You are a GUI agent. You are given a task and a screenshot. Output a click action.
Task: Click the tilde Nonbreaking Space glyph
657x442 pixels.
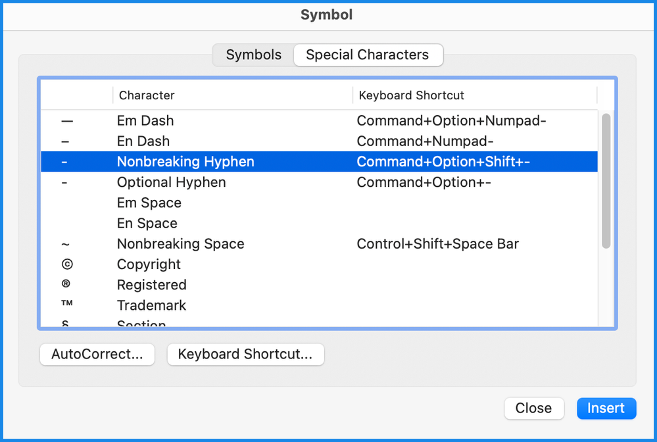tap(65, 244)
